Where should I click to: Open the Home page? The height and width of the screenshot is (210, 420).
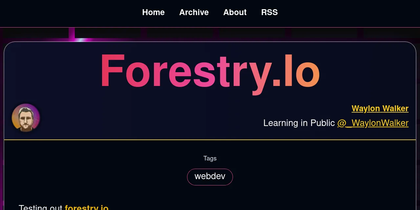coord(153,12)
